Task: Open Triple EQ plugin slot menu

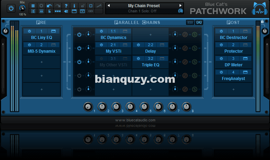Action: (150, 65)
